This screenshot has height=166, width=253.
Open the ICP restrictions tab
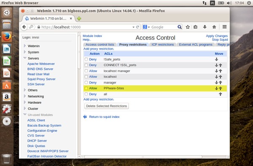pyautogui.click(x=163, y=45)
